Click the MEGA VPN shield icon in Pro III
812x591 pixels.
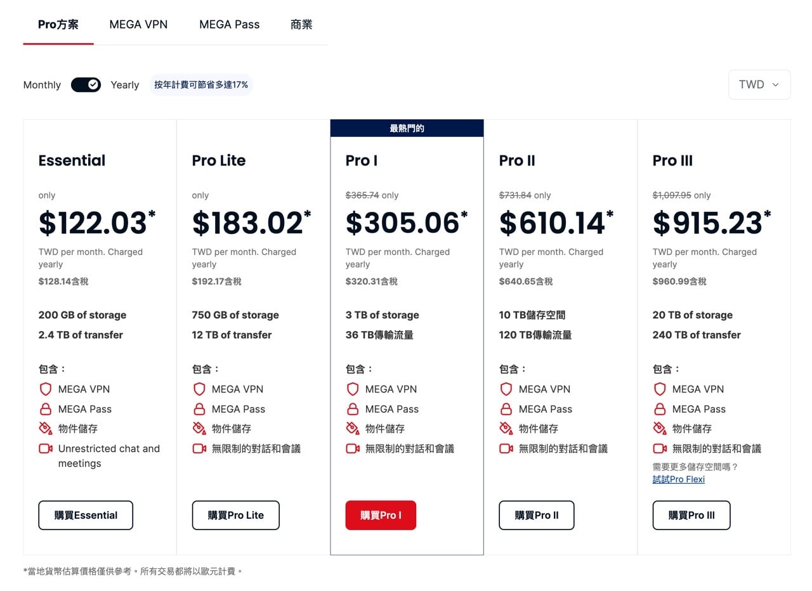pyautogui.click(x=659, y=389)
